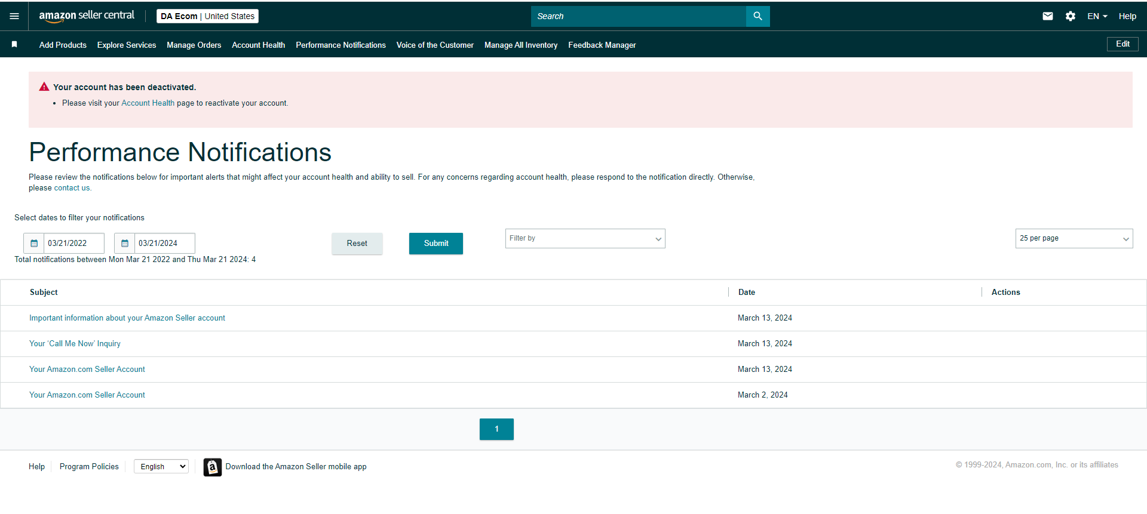Open 'Important information about your Amazon Seller account'
Screen dimensions: 1147x514
[x=127, y=318]
